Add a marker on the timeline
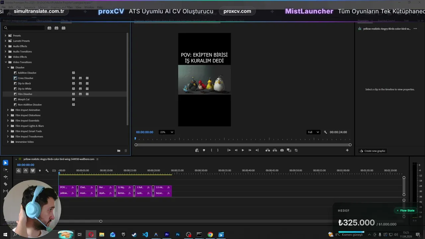 coord(40,171)
